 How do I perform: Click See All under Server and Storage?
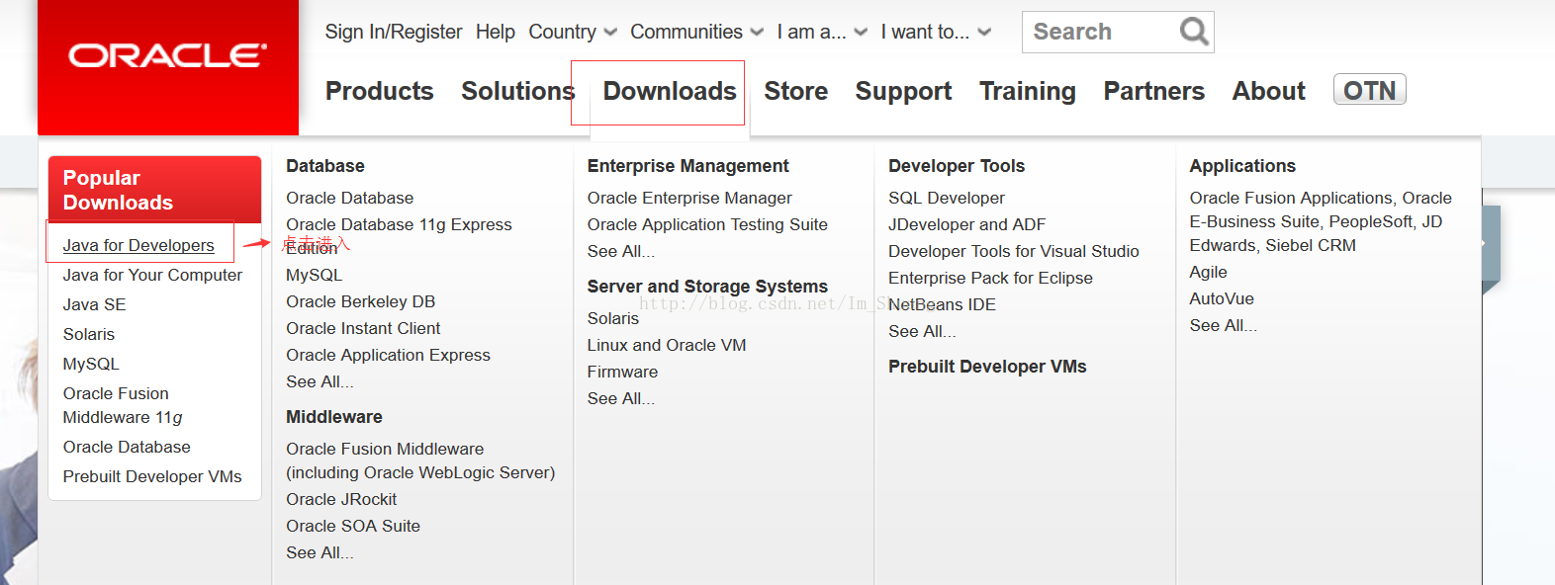point(621,398)
